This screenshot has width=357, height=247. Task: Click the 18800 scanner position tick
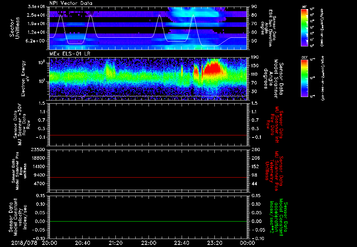(x=38, y=158)
